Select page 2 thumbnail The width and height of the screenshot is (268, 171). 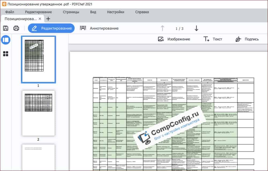pyautogui.click(x=38, y=113)
